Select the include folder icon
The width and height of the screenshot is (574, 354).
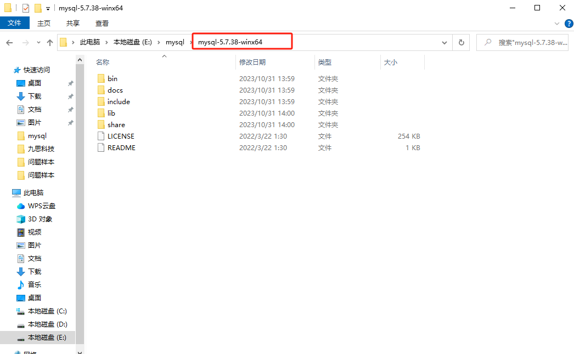point(101,102)
